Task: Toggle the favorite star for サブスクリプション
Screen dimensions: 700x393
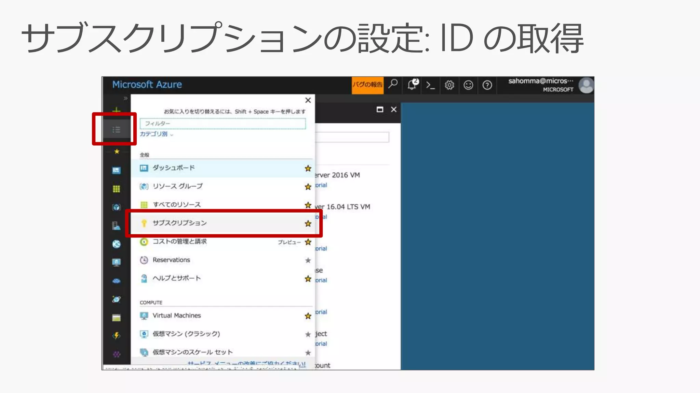Action: click(x=308, y=223)
